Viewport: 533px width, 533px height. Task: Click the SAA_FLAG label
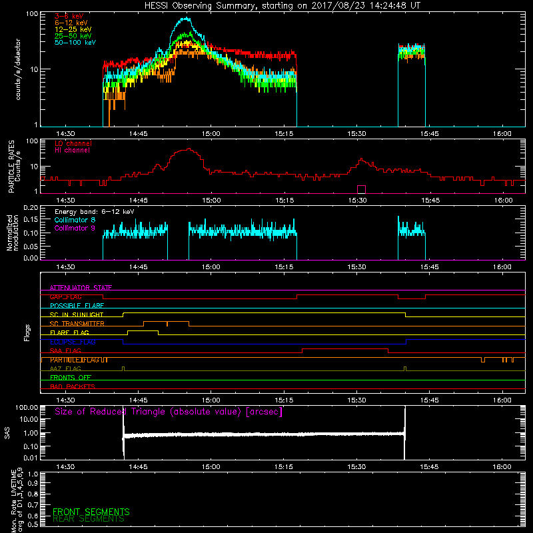coord(65,350)
